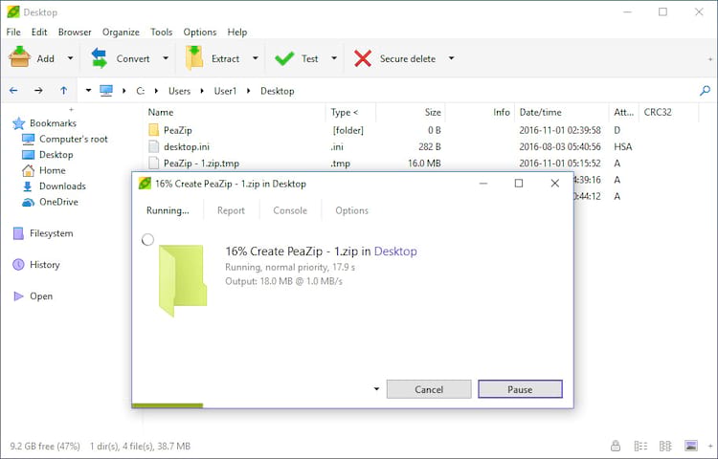Click the red Secure delete X icon

363,58
